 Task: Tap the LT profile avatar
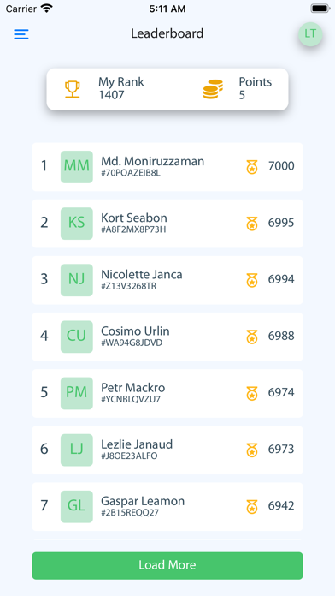click(x=310, y=34)
